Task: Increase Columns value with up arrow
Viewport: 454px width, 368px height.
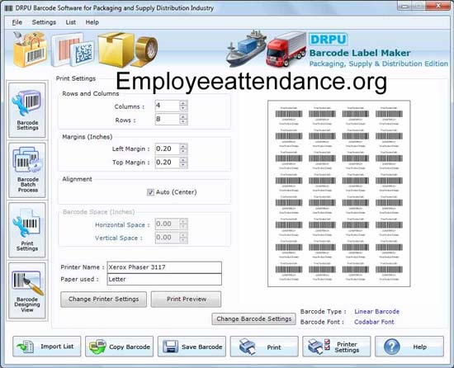Action: pyautogui.click(x=183, y=103)
